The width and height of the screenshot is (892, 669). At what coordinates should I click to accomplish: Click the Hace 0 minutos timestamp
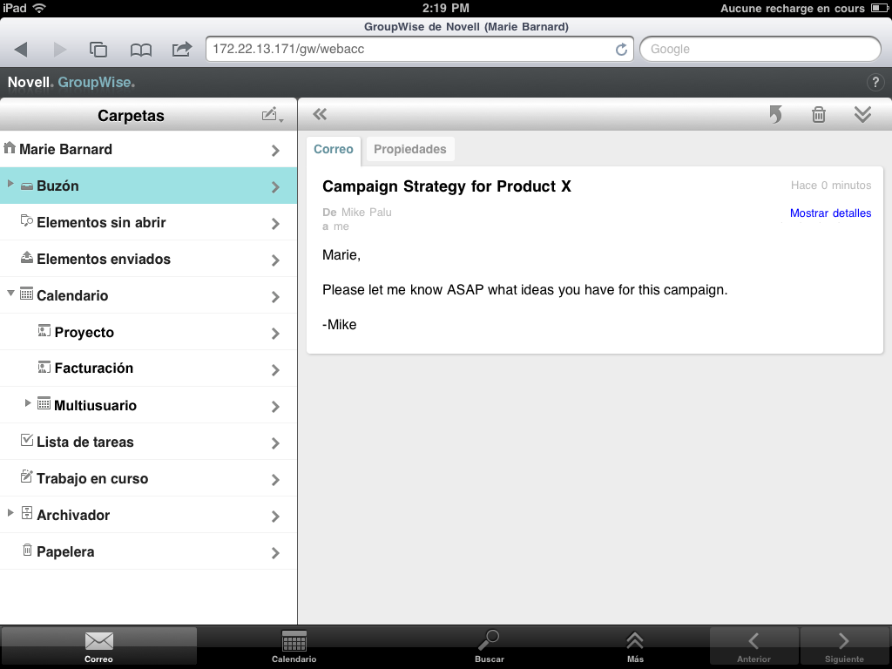click(830, 185)
